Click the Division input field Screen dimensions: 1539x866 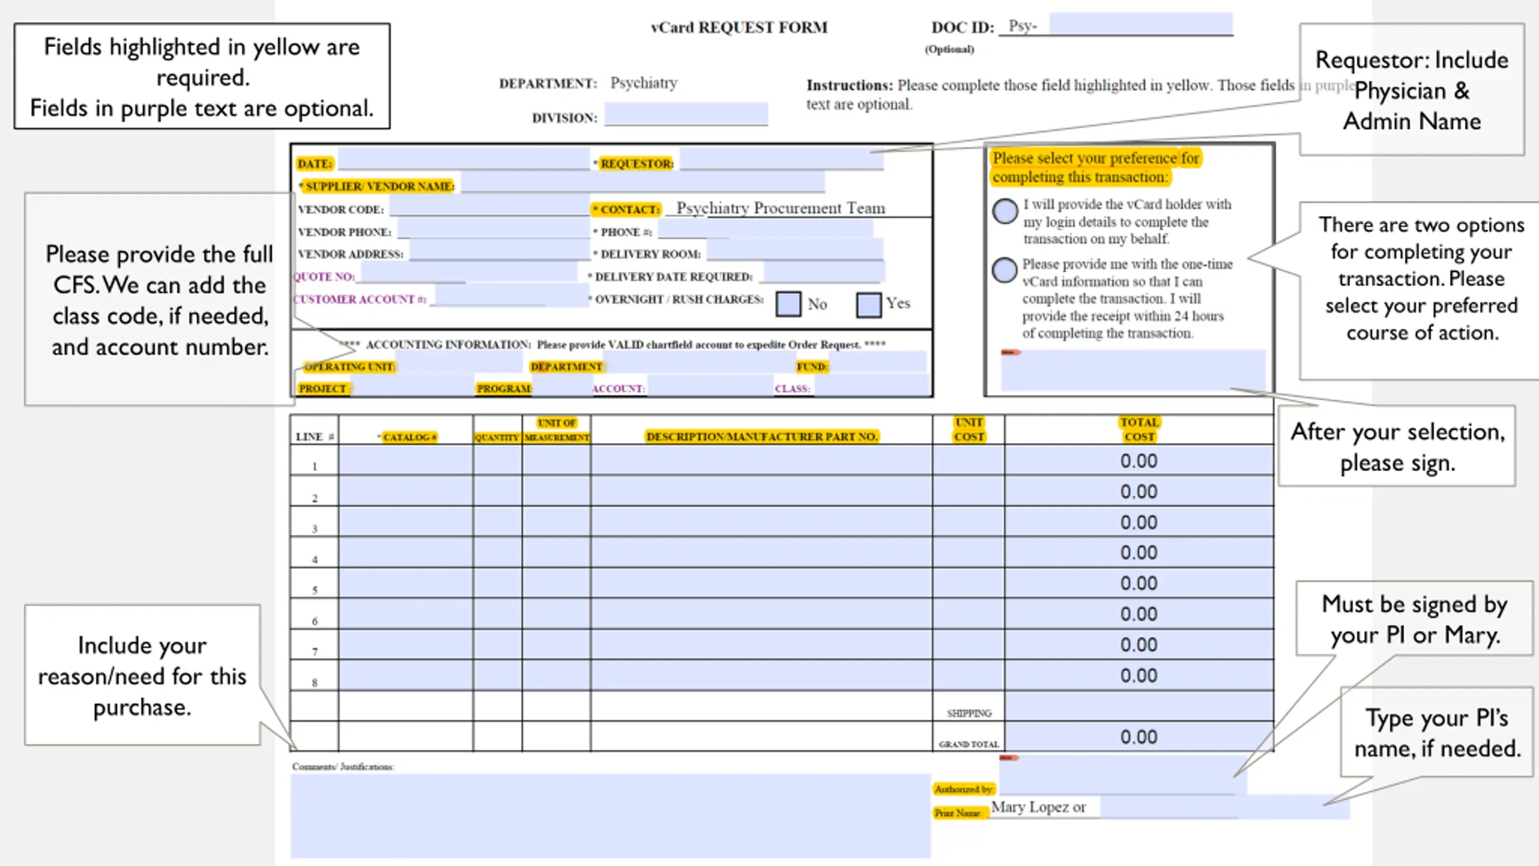pos(686,114)
